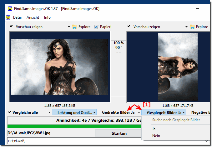
Task: Click Papier recycle bin icon
Action: coord(96,27)
